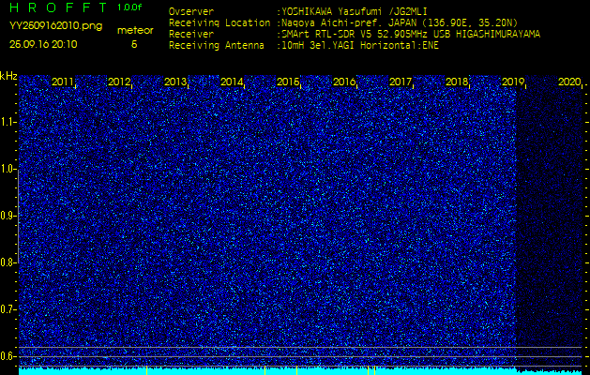Viewport: 590px width, 375px height.
Task: Click the Ovserver label
Action: tap(191, 11)
